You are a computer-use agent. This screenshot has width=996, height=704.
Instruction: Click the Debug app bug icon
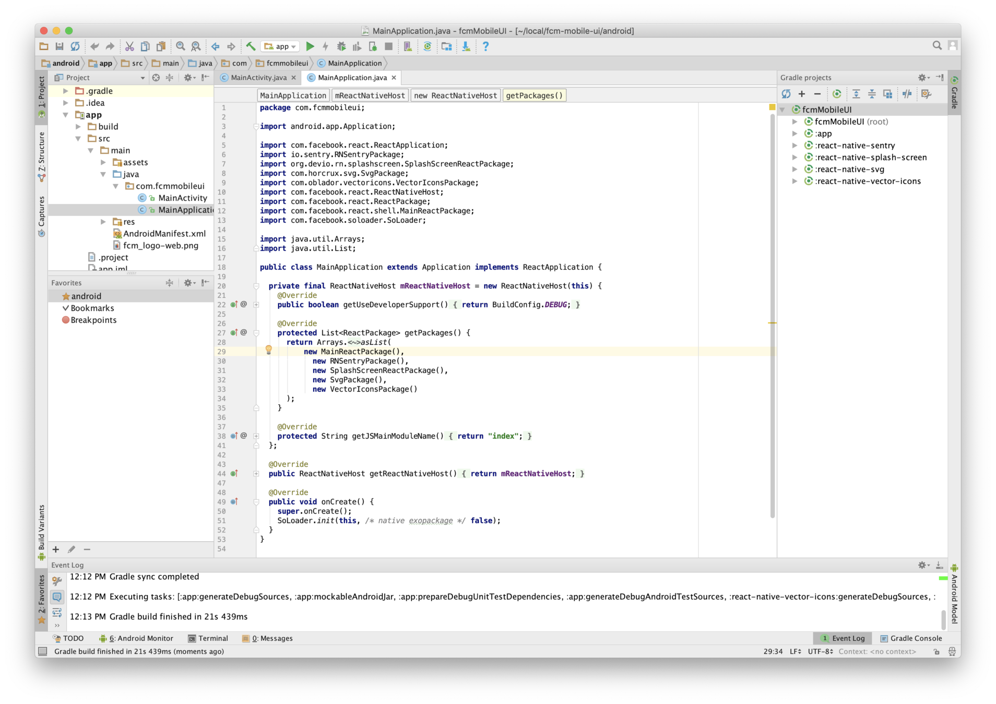pos(341,46)
